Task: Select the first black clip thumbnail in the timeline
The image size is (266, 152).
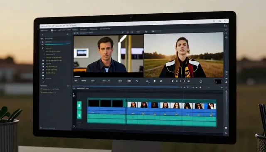Action: pos(94,103)
